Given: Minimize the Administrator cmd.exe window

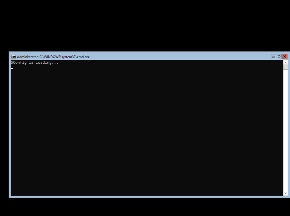Looking at the screenshot, I should click(x=273, y=57).
